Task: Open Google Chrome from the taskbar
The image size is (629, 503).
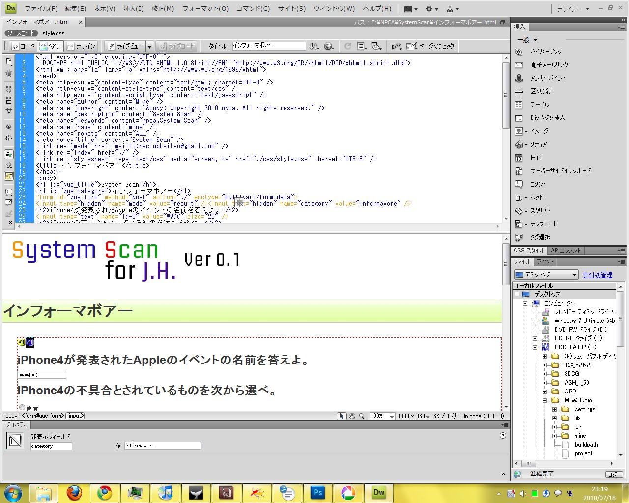Action: coord(104,493)
